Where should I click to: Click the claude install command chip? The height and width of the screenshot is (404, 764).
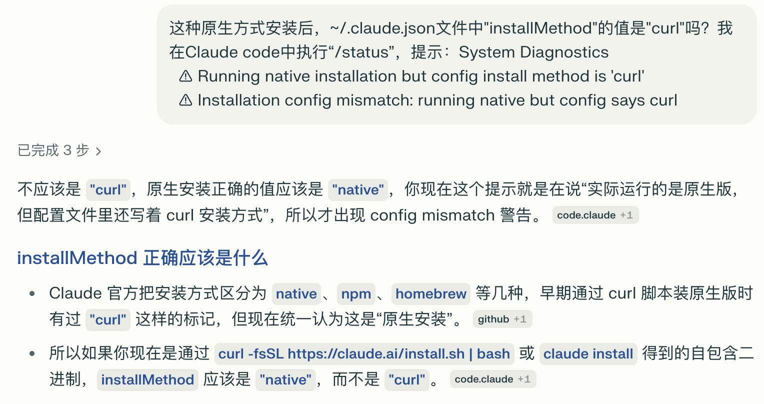point(588,354)
